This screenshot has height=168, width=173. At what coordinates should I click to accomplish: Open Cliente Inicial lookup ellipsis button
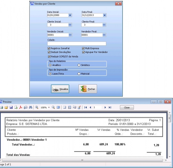pyautogui.click(x=70, y=25)
